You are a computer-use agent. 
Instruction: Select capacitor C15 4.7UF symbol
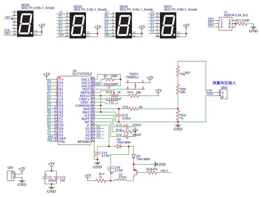98,153
